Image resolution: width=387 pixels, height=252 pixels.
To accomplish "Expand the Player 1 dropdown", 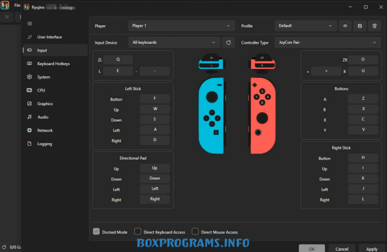I will coord(181,26).
